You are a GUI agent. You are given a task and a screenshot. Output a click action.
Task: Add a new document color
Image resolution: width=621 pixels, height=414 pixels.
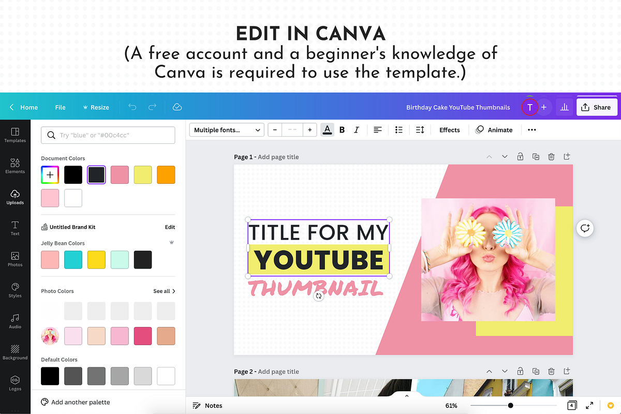pyautogui.click(x=50, y=175)
